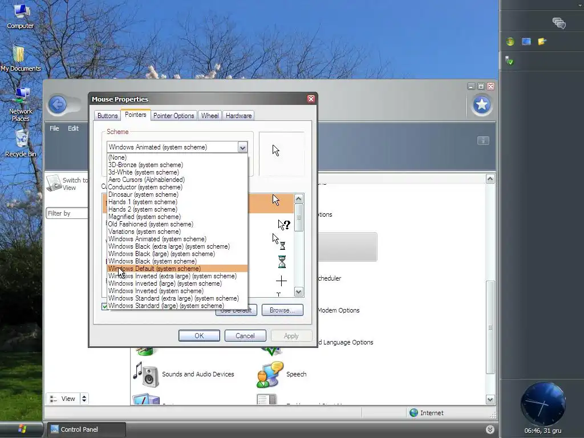Viewport: 584px width, 438px height.
Task: Close the Mouse Properties dialog
Action: click(311, 99)
